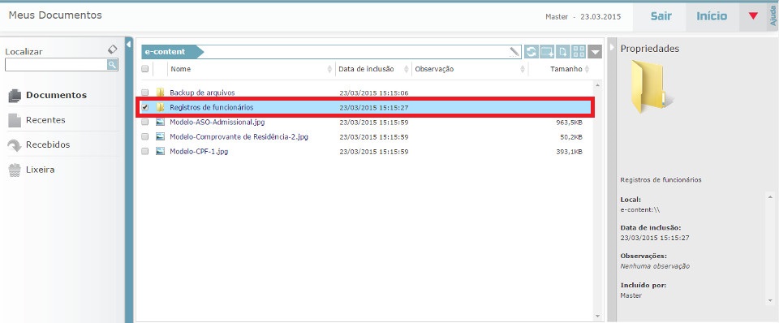
Task: Open Modelo-Comprovante de Residência-2.jpg file
Action: point(239,136)
